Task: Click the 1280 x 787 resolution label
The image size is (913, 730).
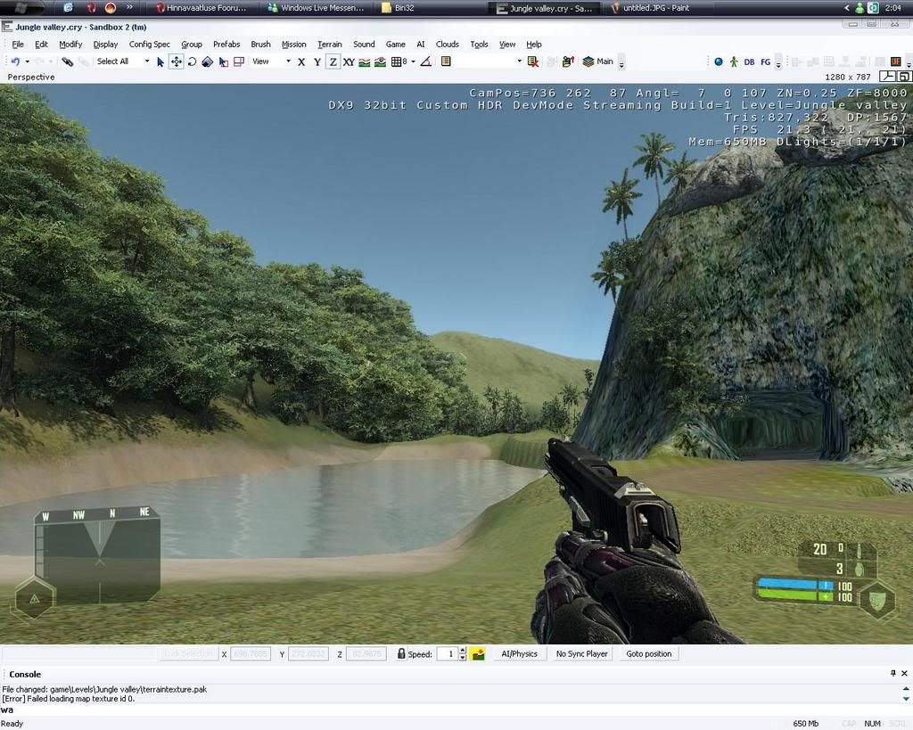Action: coord(848,77)
